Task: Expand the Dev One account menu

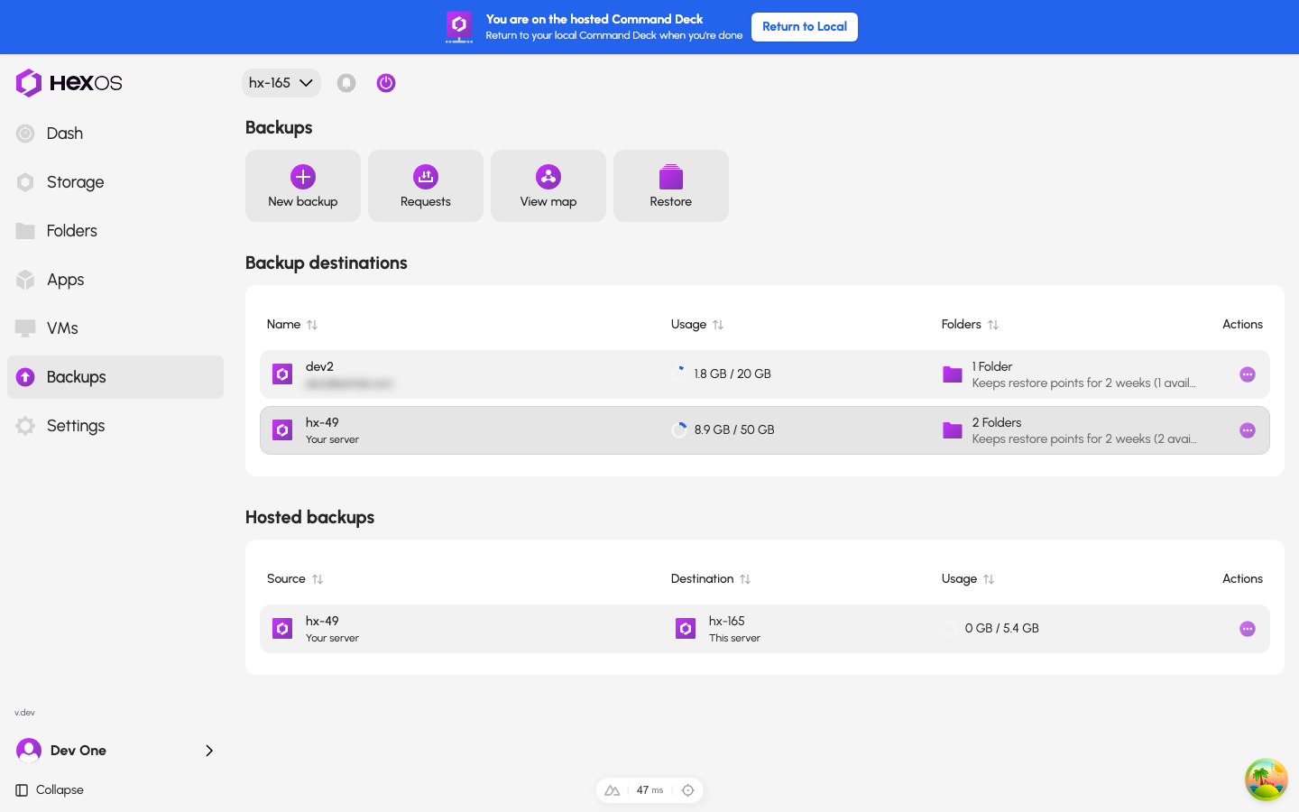Action: 115,751
